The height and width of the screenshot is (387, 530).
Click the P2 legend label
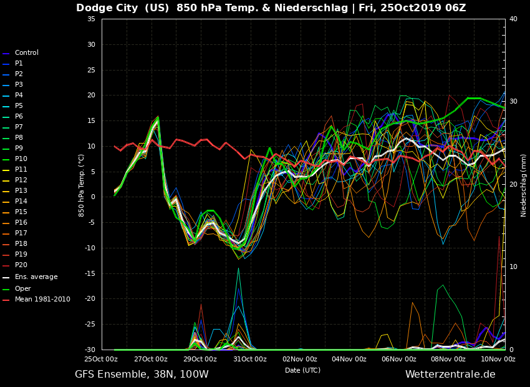19,74
